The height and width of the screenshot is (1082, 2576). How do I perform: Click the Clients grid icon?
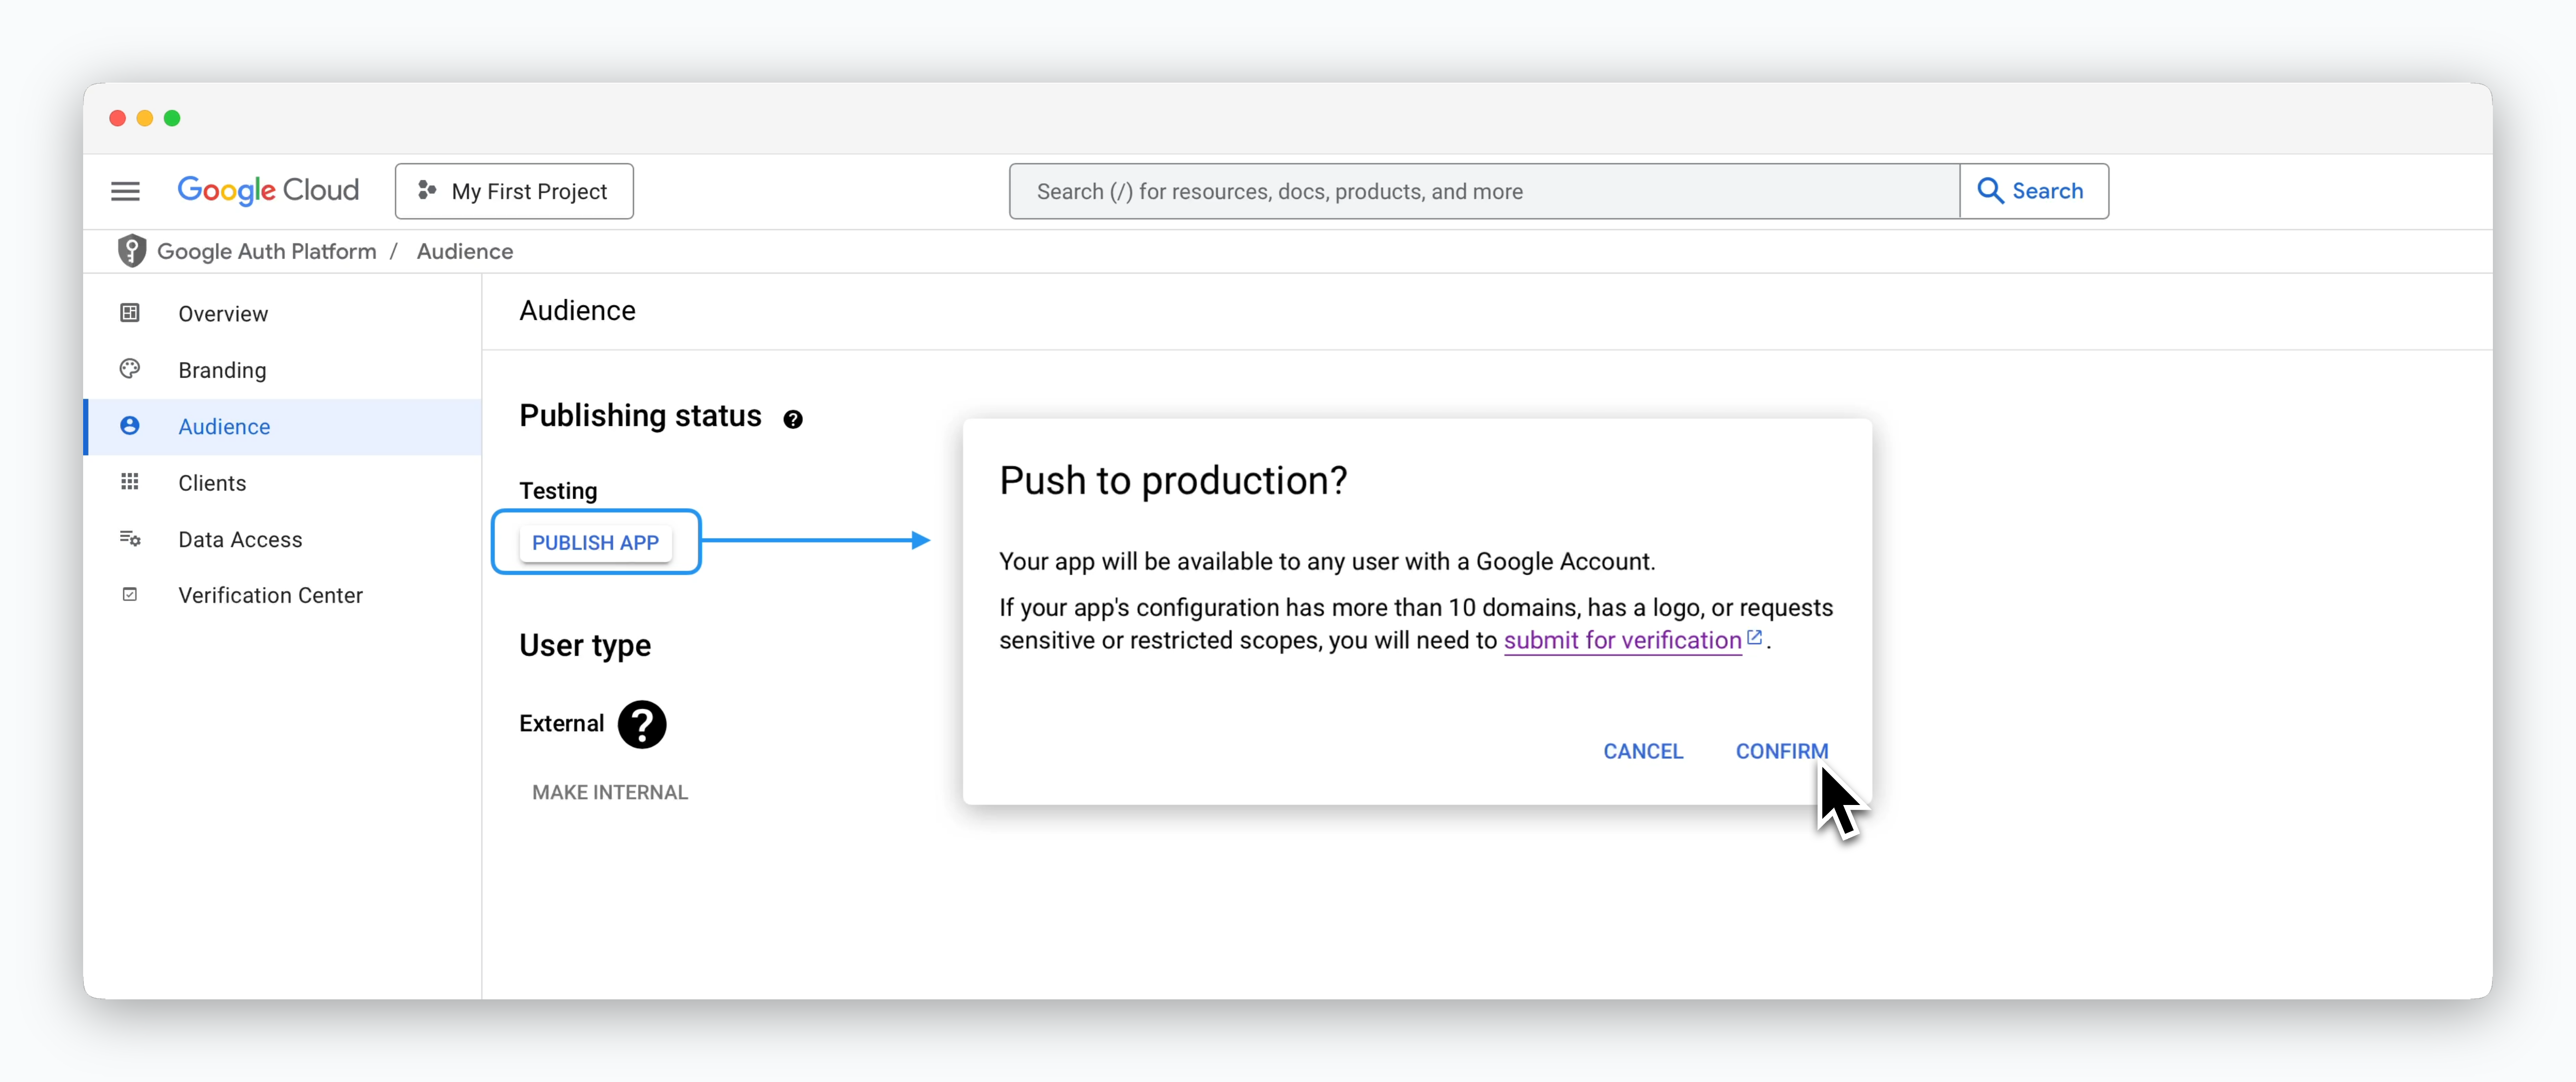(130, 482)
